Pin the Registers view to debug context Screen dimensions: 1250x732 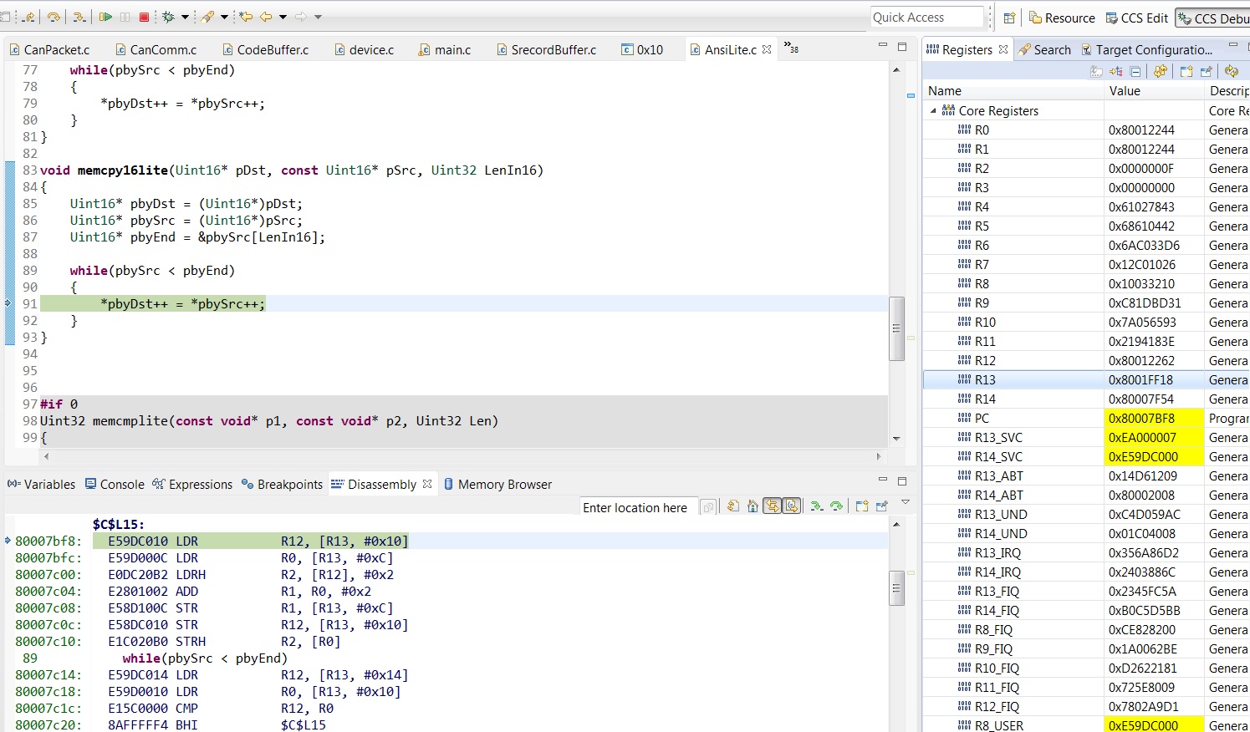(1206, 71)
